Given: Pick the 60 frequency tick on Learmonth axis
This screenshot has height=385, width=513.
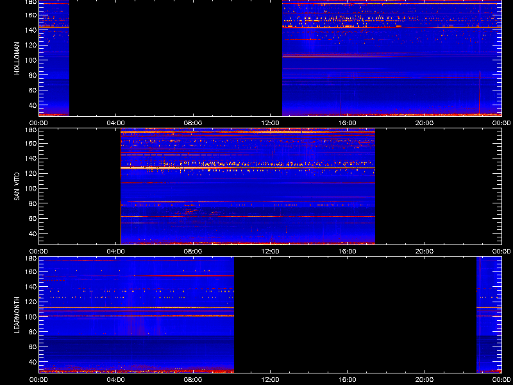Looking at the screenshot, I should pos(31,346).
